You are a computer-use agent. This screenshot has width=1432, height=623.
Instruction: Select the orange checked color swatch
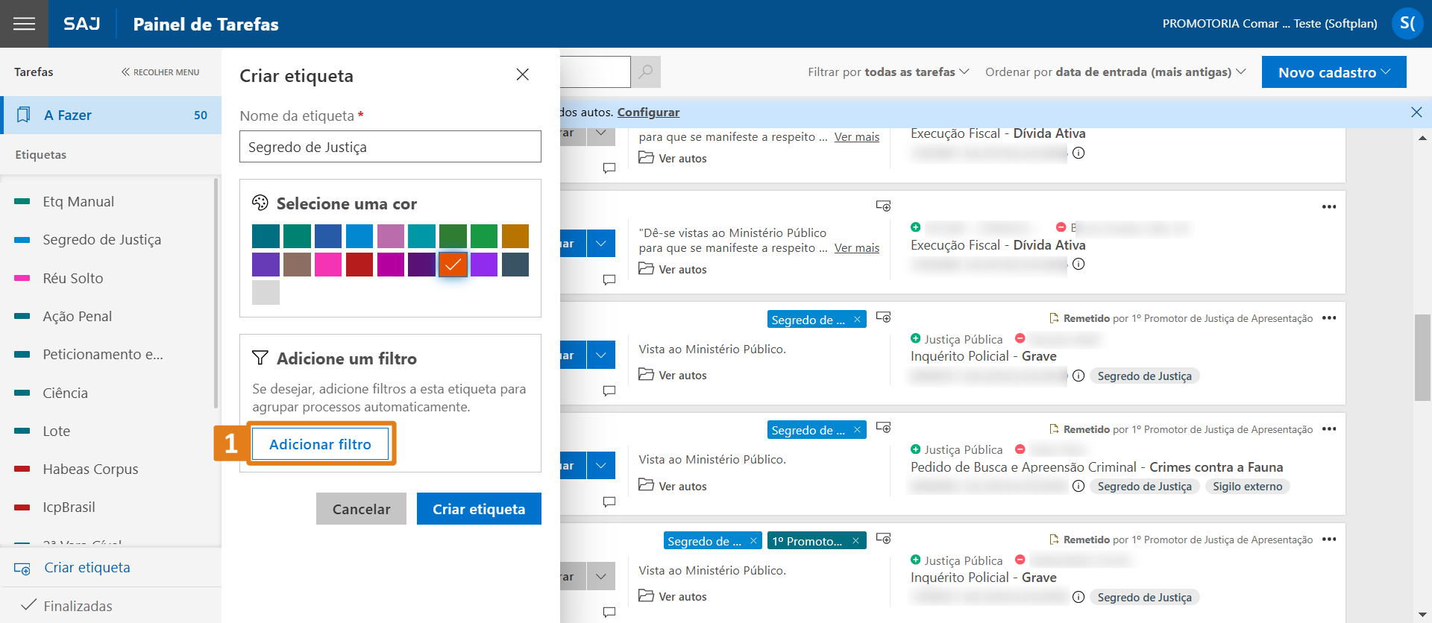(453, 265)
